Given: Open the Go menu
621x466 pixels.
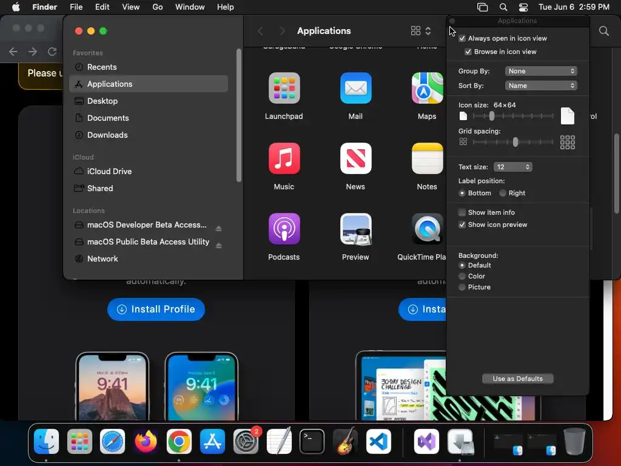Looking at the screenshot, I should [158, 7].
